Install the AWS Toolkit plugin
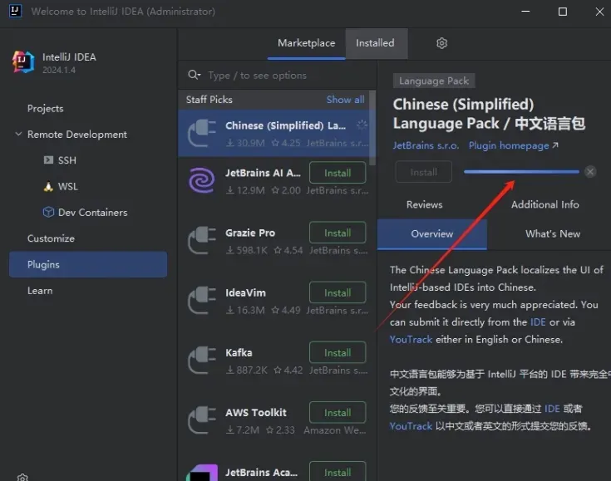The width and height of the screenshot is (611, 481). pos(338,413)
